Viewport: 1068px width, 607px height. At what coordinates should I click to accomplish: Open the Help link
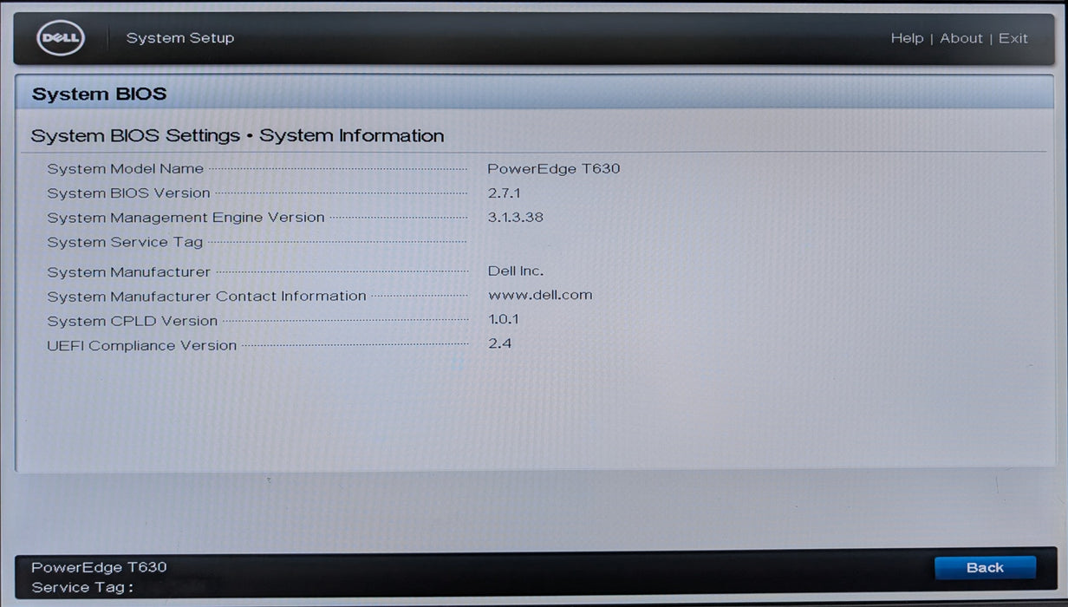pyautogui.click(x=907, y=38)
